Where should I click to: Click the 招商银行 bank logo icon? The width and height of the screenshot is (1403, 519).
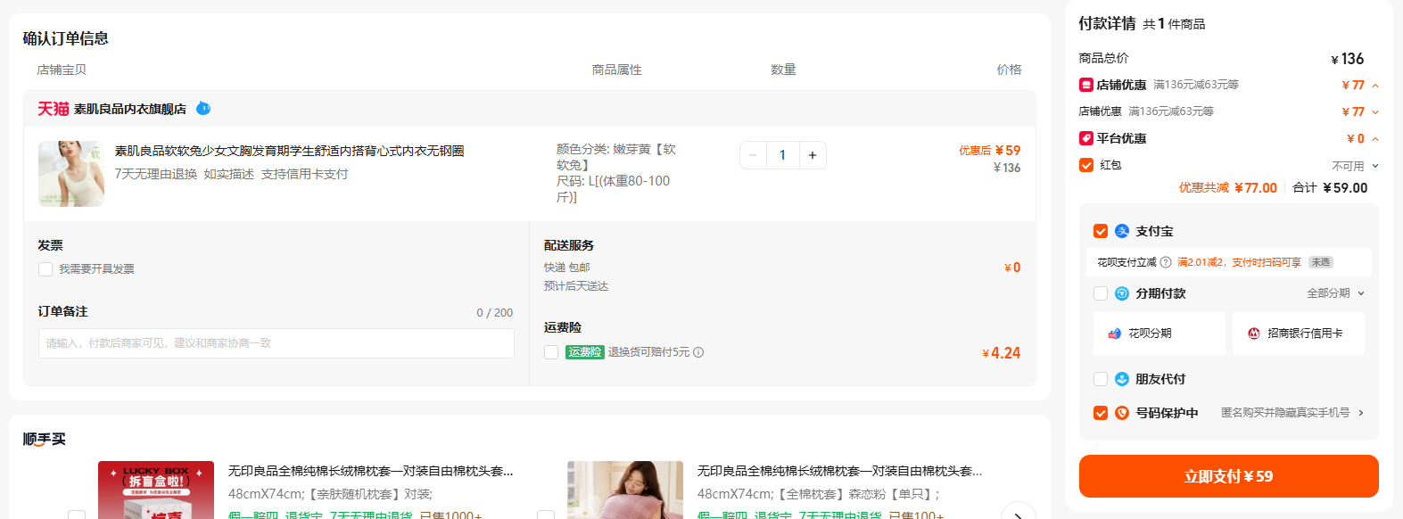coord(1254,334)
